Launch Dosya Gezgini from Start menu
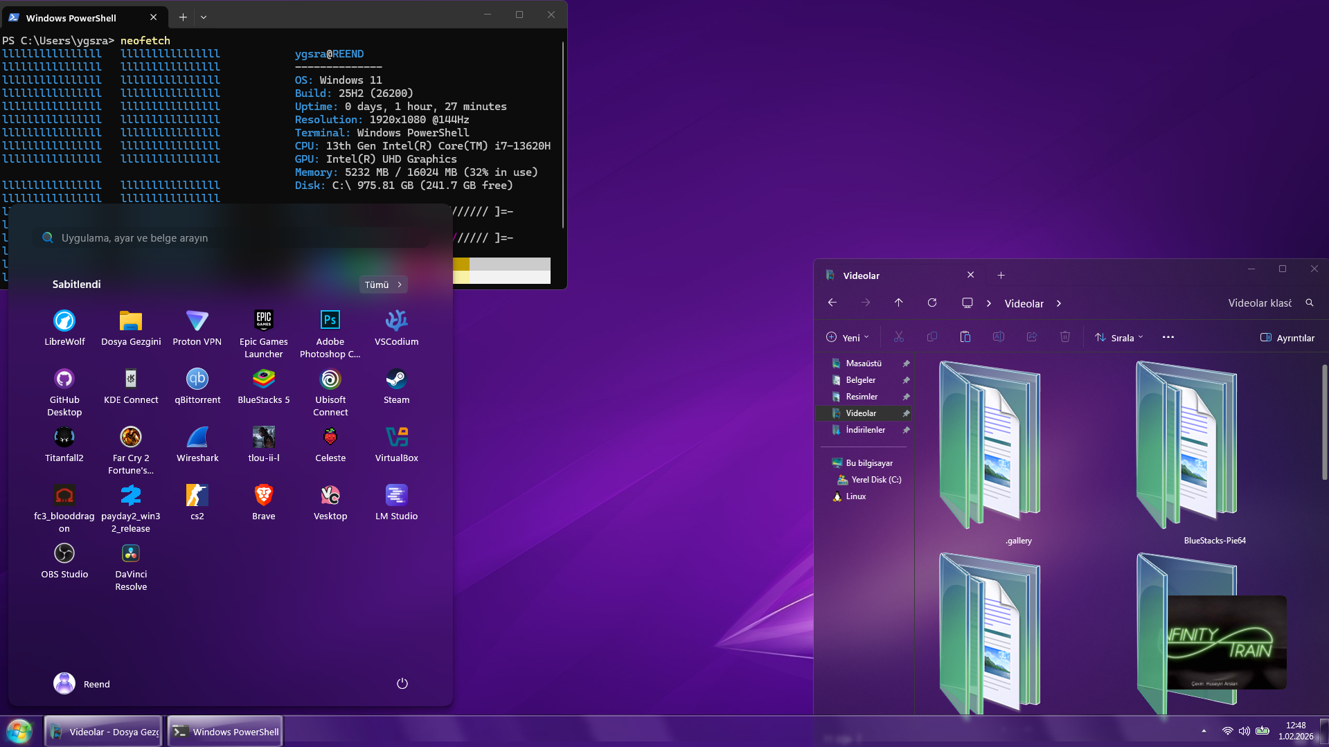The image size is (1329, 747). point(131,327)
